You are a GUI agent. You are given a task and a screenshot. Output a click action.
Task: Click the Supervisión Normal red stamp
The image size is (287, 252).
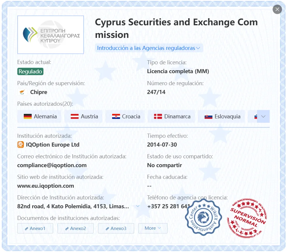click(x=247, y=218)
